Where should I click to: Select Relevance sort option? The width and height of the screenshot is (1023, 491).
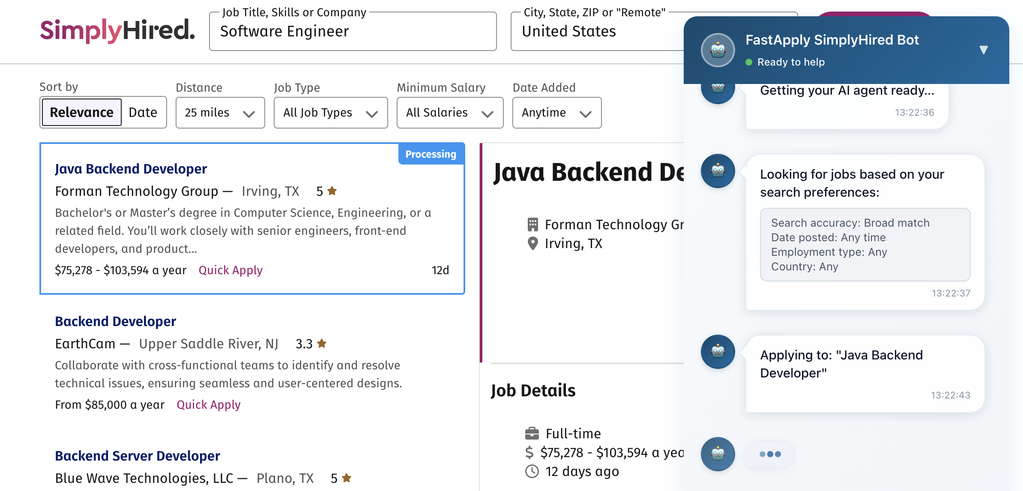(81, 112)
